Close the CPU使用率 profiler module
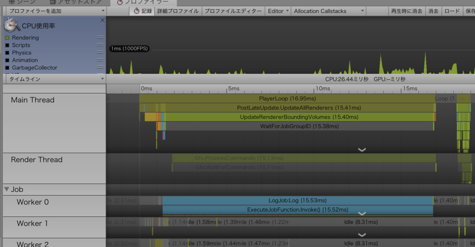 (x=103, y=20)
